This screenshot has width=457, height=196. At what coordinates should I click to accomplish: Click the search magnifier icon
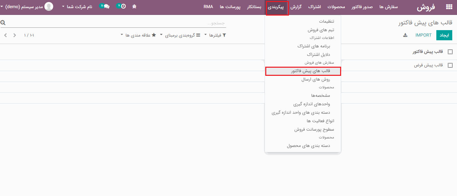(3, 22)
